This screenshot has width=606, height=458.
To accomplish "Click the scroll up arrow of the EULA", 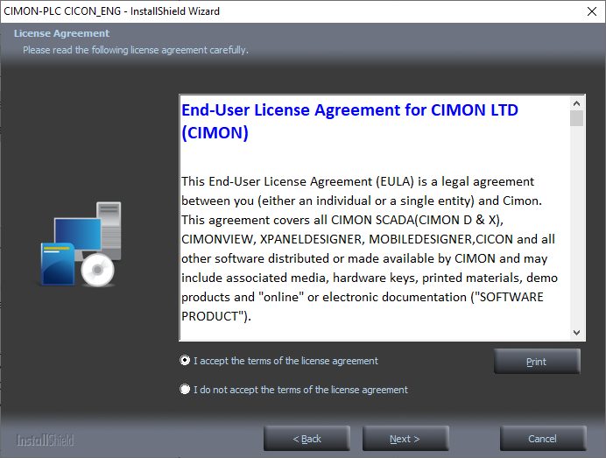I will click(x=576, y=102).
